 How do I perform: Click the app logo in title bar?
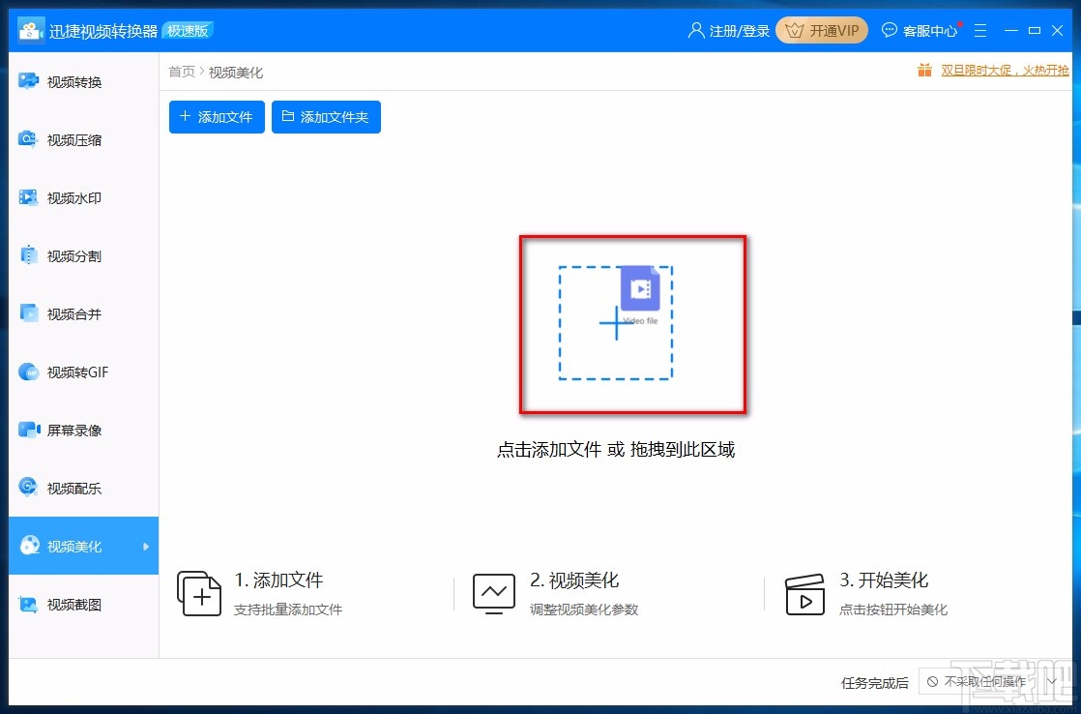[30, 30]
